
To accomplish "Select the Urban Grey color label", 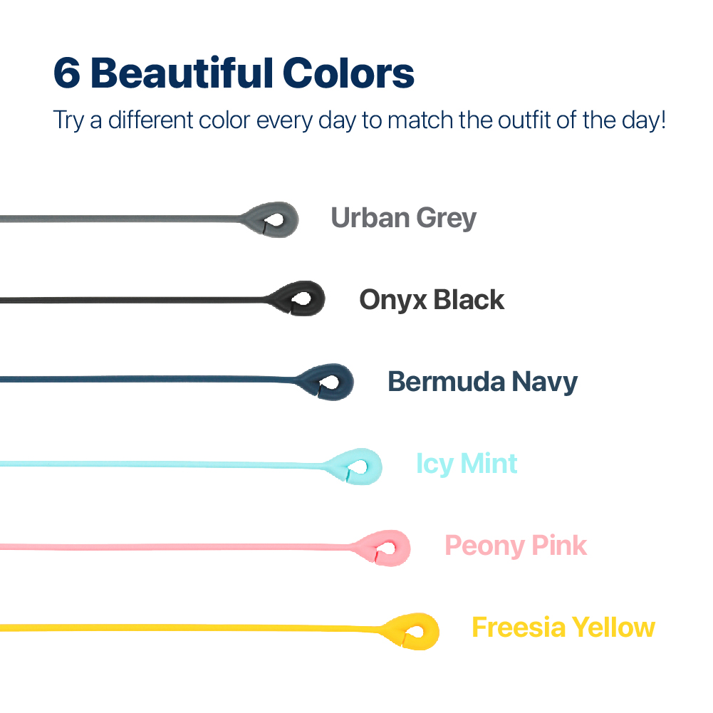I will tap(404, 218).
